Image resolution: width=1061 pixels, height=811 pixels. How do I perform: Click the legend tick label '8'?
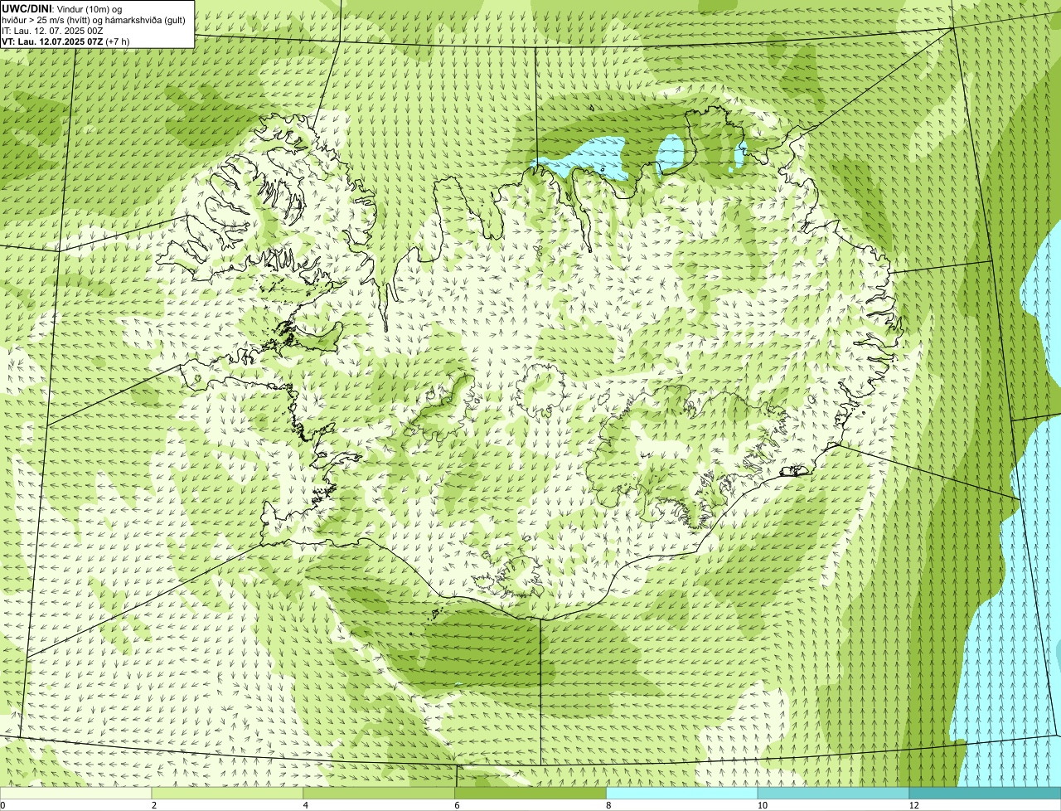click(609, 805)
